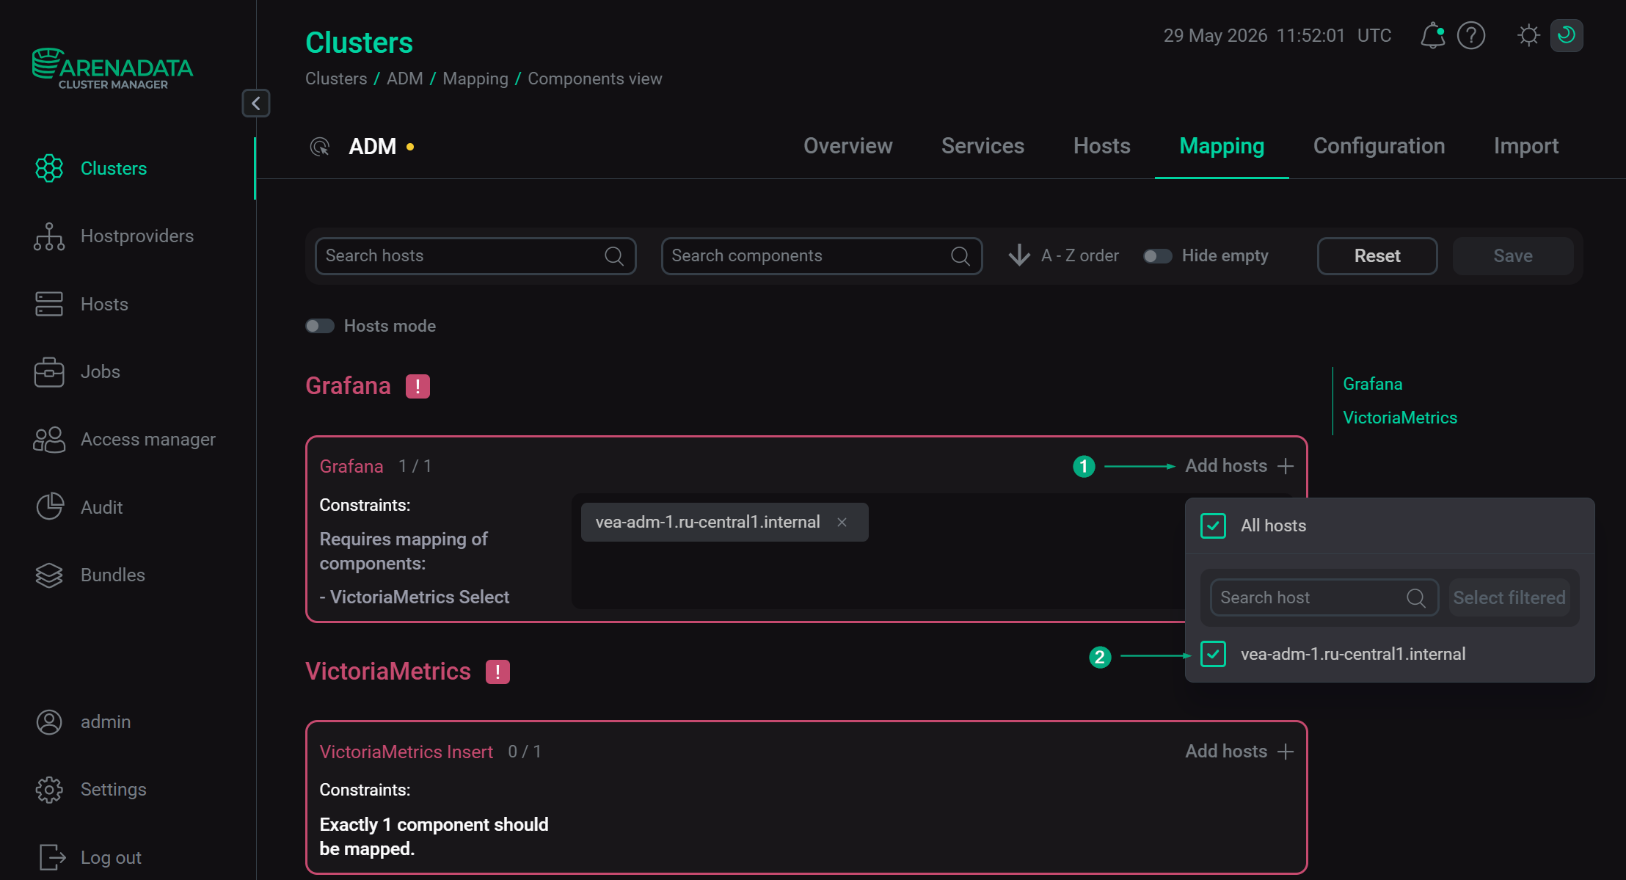Screen dimensions: 1626x880
Task: Select dark theme moon icon
Action: (x=1567, y=35)
